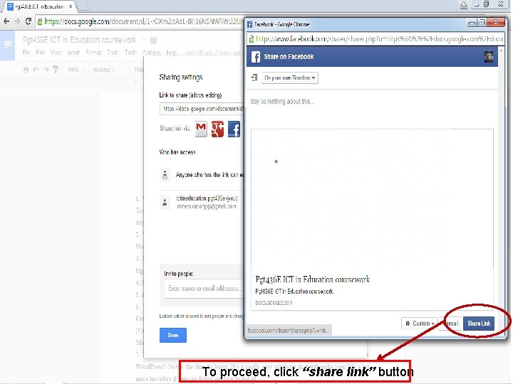Share link via Gmail icon
The image size is (513, 384).
201,129
